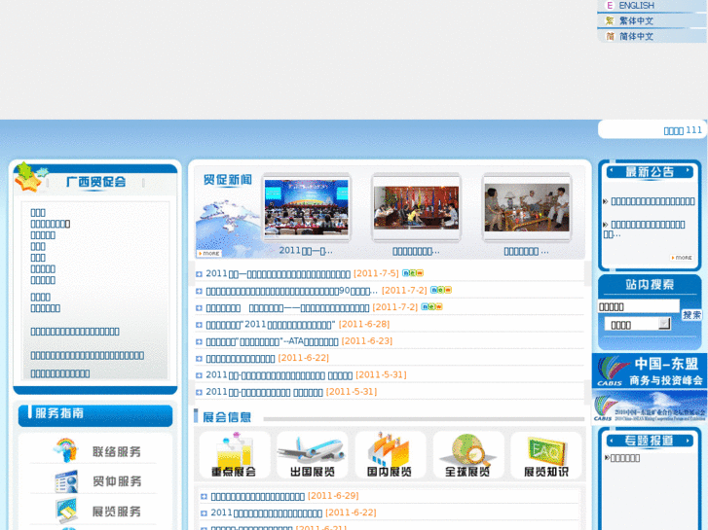
Task: Open the flags meeting news thumbnail
Action: (416, 207)
